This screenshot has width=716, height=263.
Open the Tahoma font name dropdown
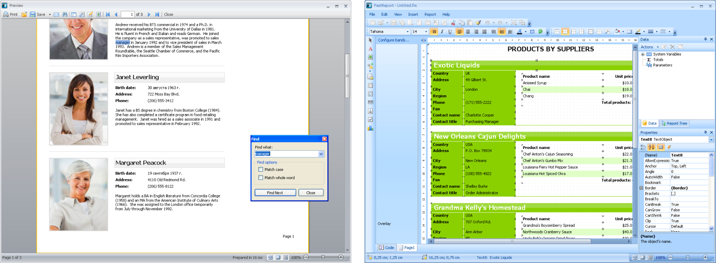407,31
